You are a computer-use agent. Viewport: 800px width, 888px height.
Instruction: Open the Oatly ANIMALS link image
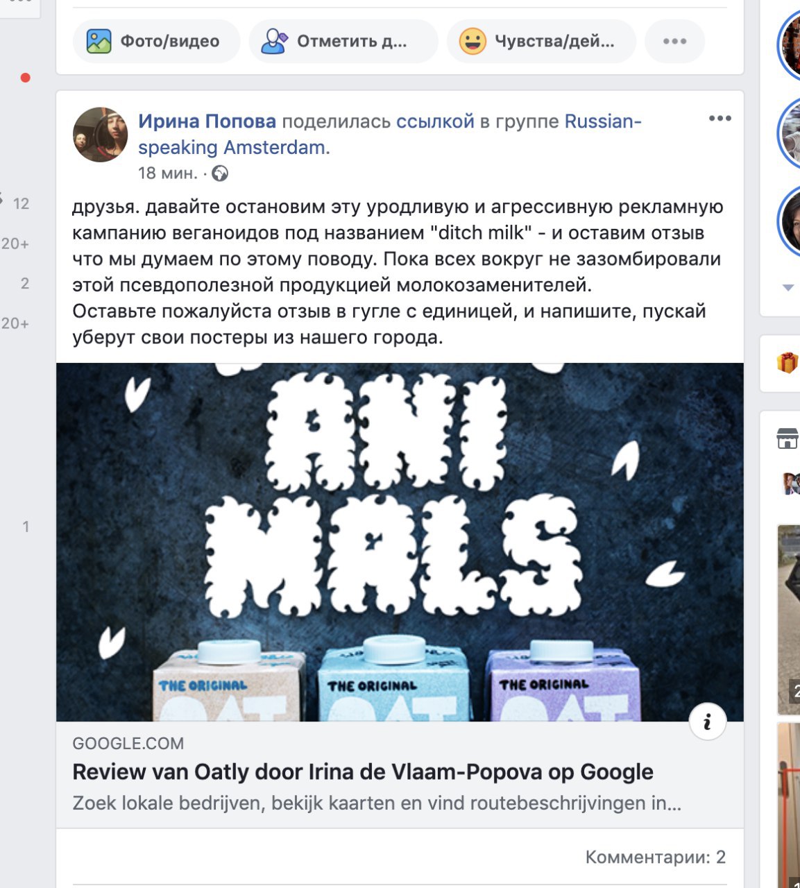[400, 542]
